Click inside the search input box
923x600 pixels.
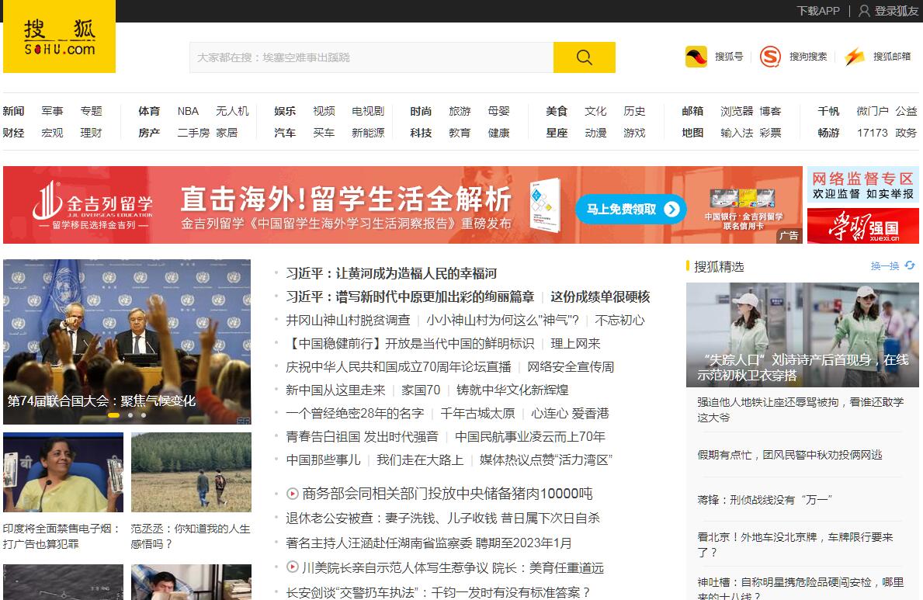point(365,57)
